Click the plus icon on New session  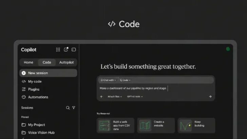[x=24, y=73]
